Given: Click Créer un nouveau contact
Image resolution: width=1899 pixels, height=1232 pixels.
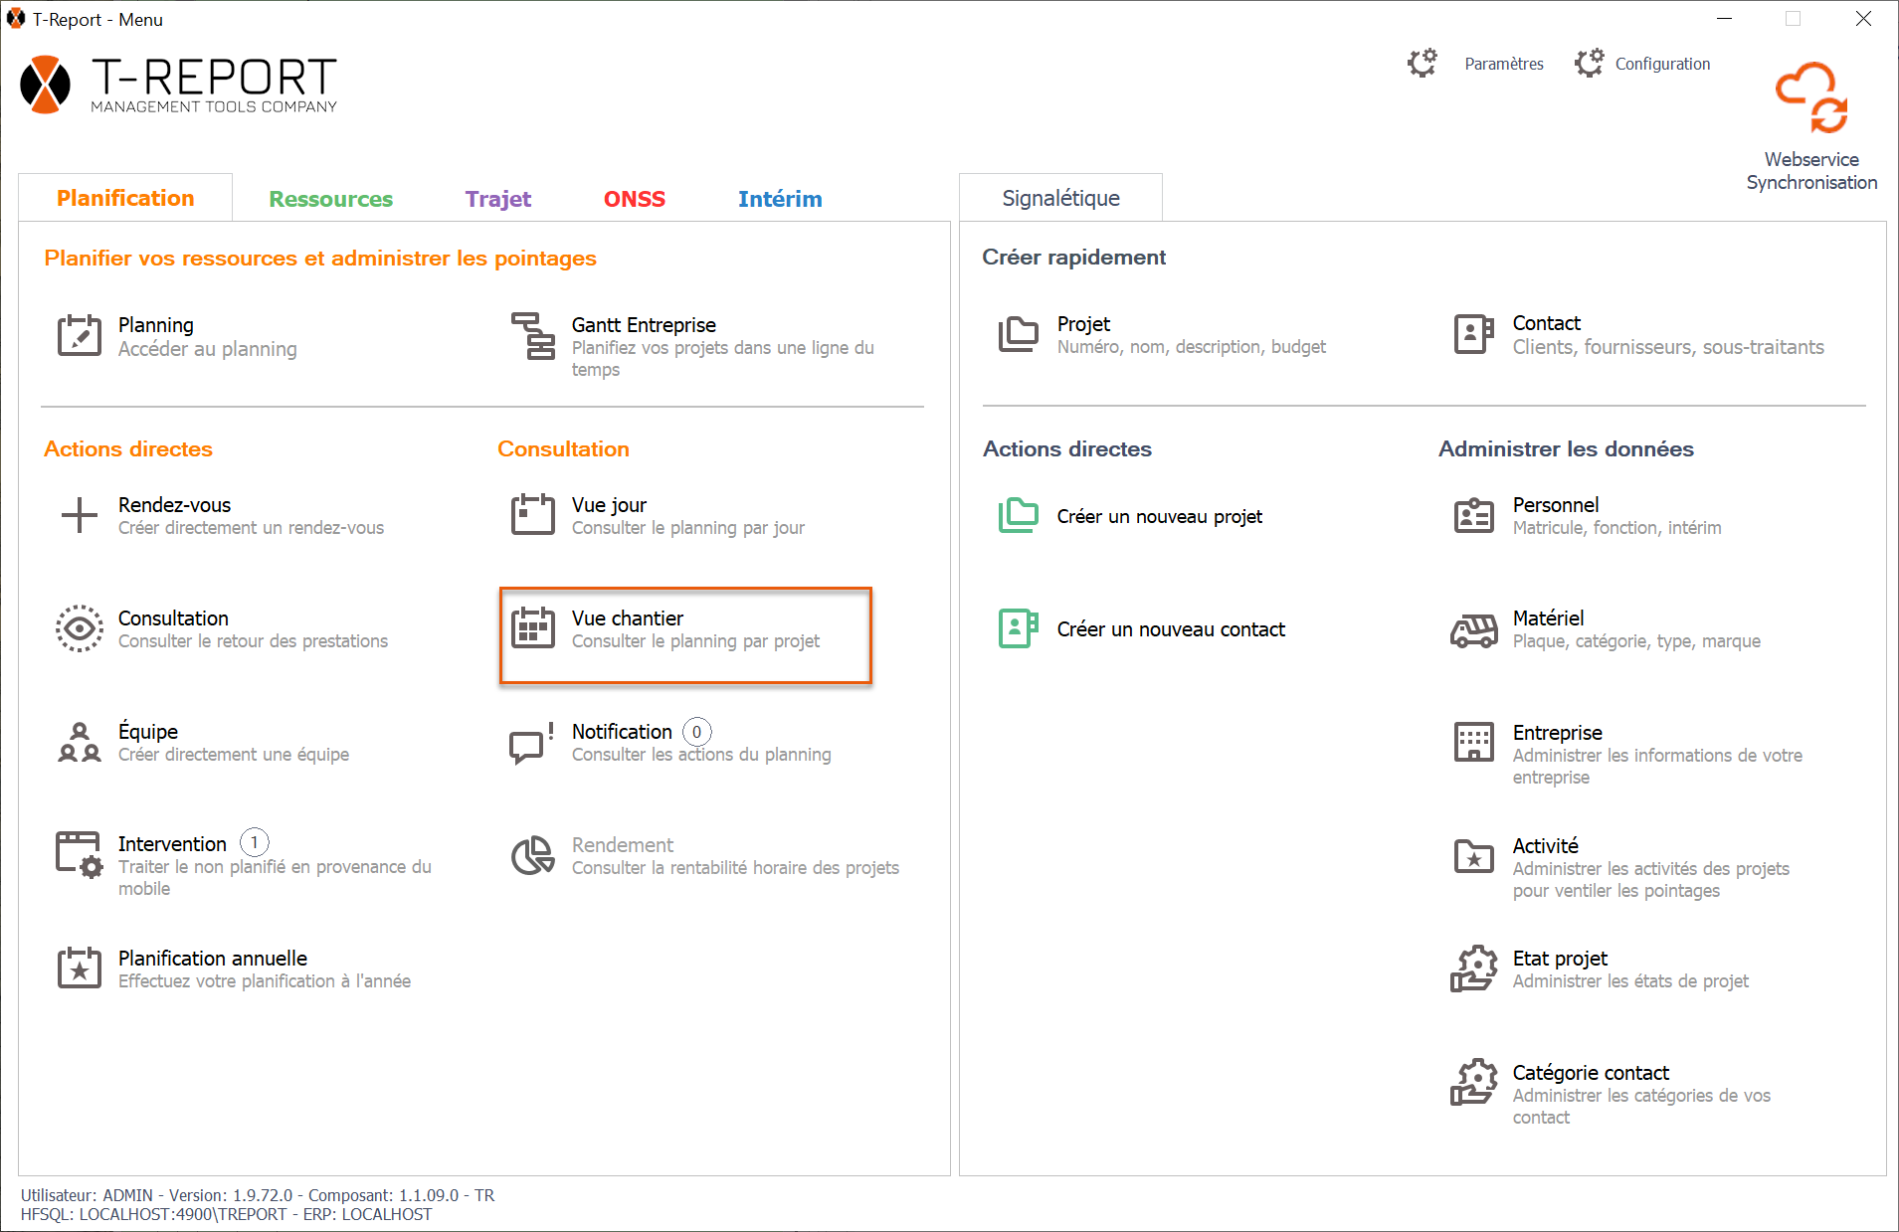Looking at the screenshot, I should (x=1170, y=629).
